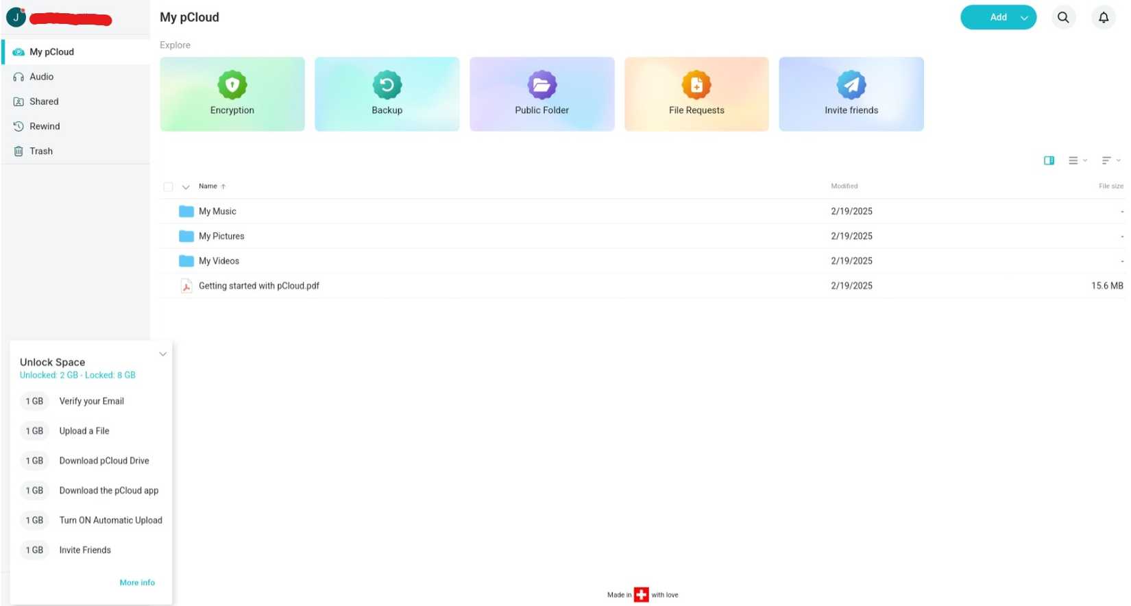Viewport: 1131px width, 606px height.
Task: Open the Invite friends card
Action: [x=851, y=94]
